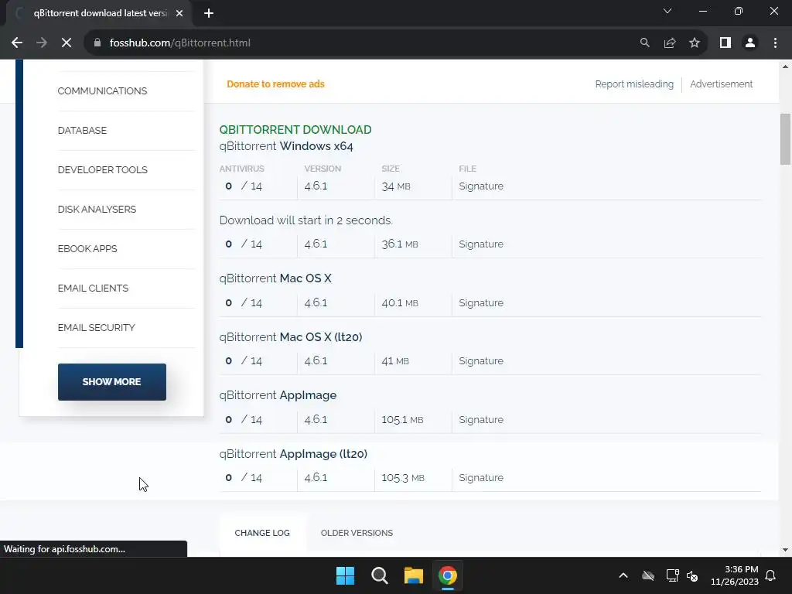
Task: Go back using browser back arrow
Action: pyautogui.click(x=17, y=43)
